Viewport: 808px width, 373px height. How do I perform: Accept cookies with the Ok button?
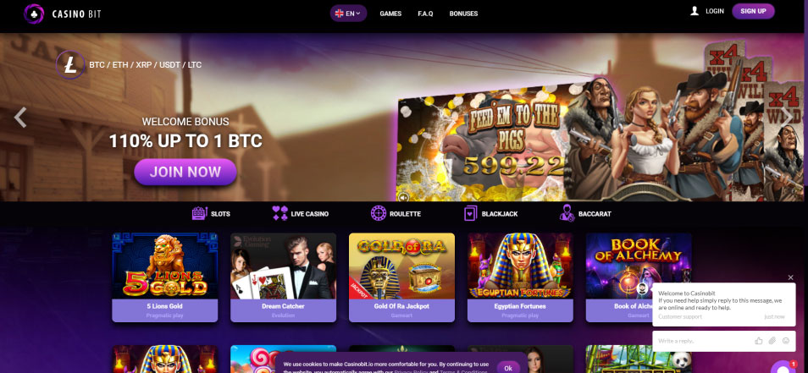(x=508, y=368)
